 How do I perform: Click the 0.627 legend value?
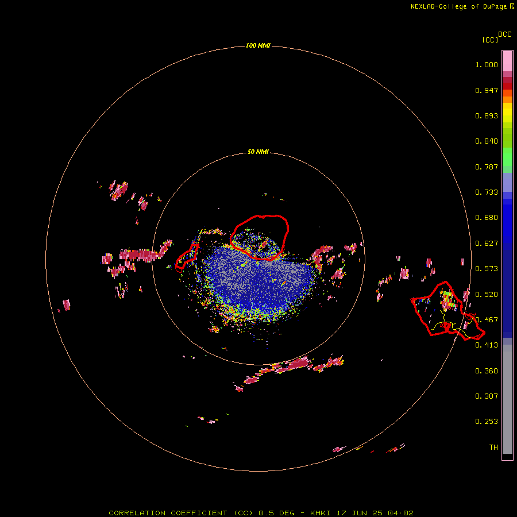[x=487, y=244]
